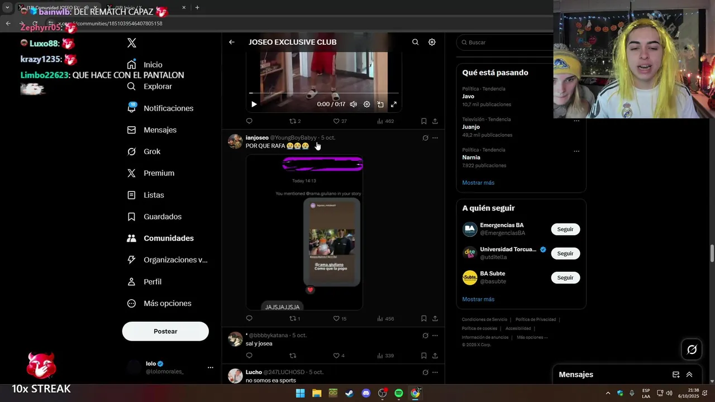Open Spotify from the taskbar
Screen dimensions: 715x402
pos(399,393)
